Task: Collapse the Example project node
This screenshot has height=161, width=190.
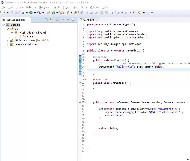Action: tap(3, 25)
